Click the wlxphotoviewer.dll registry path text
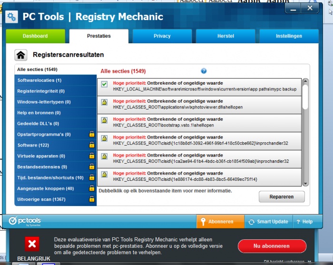Screen dimensions: 333x265 tap(178, 107)
